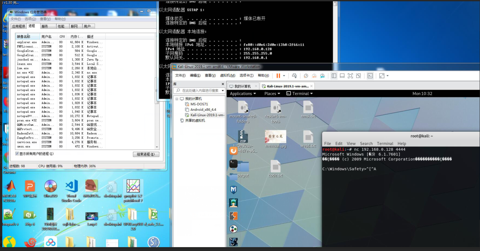Viewport: 480px width, 251px height.
Task: Open the Search menu in root@kali terminal
Action: (x=366, y=144)
